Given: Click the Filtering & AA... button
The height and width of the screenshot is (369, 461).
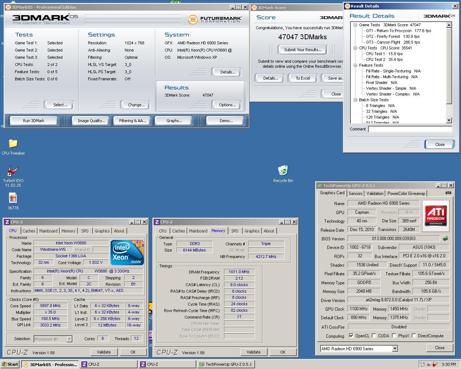Looking at the screenshot, I should tap(133, 121).
